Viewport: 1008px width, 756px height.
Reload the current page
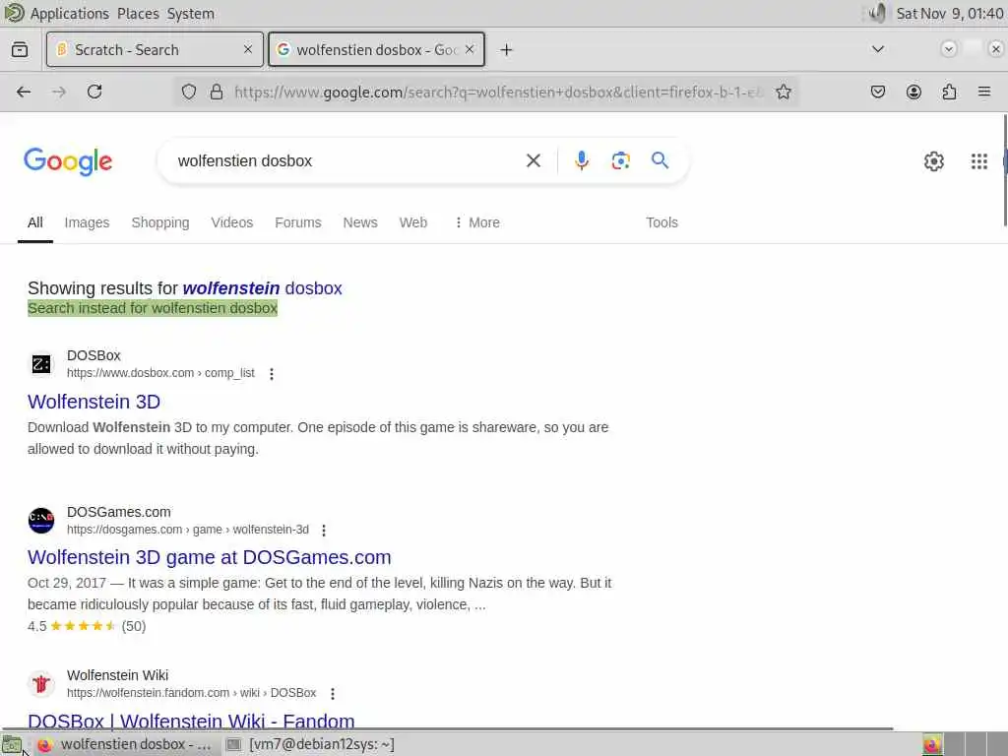coord(94,92)
